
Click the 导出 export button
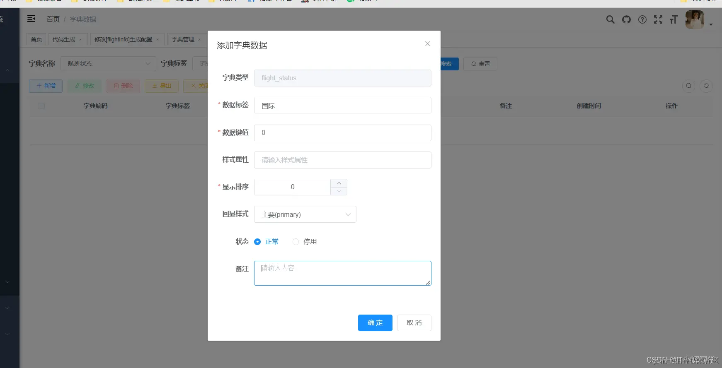click(162, 86)
